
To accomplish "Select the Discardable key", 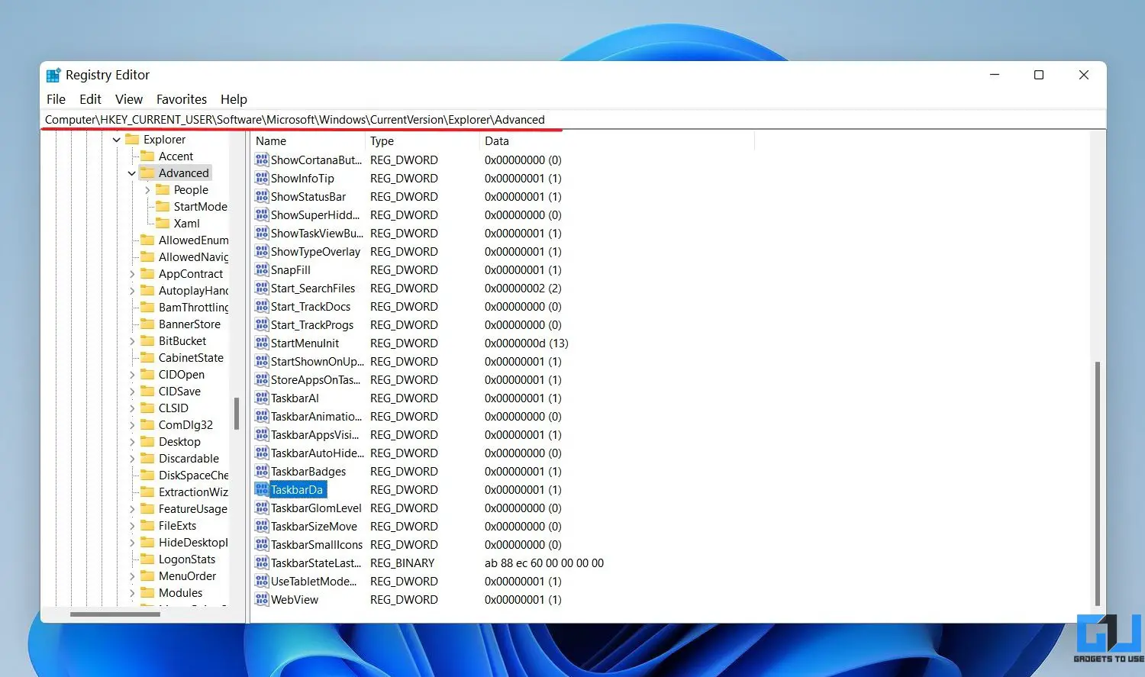I will coord(189,458).
